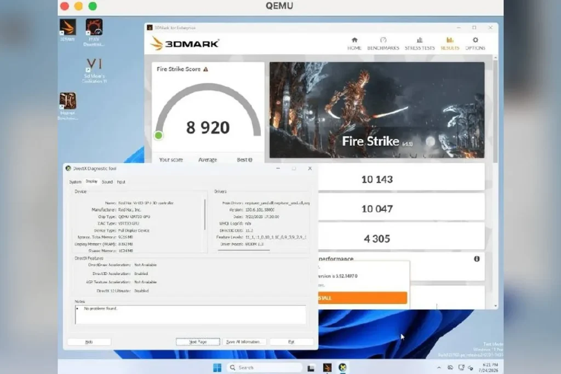Click the yellow QEMU window minimize button
The width and height of the screenshot is (561, 374).
click(x=79, y=6)
